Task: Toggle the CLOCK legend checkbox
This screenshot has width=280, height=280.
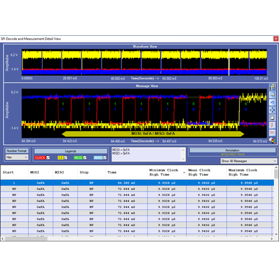Action: pyautogui.click(x=48, y=158)
